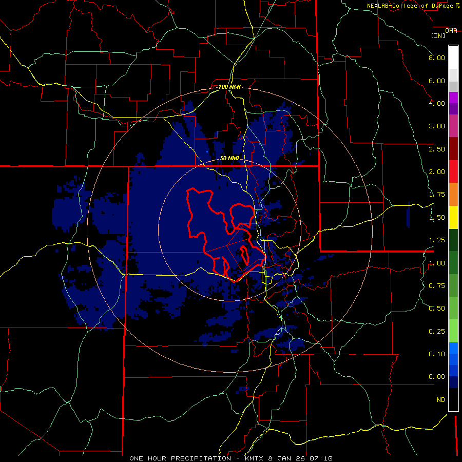This screenshot has height=462, width=462.
Task: Click the '8 JAN 26' date in footer
Action: tap(287, 458)
